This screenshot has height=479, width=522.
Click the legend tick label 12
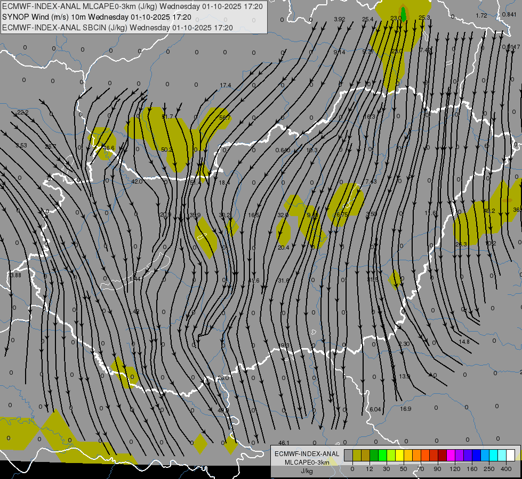pos(370,469)
